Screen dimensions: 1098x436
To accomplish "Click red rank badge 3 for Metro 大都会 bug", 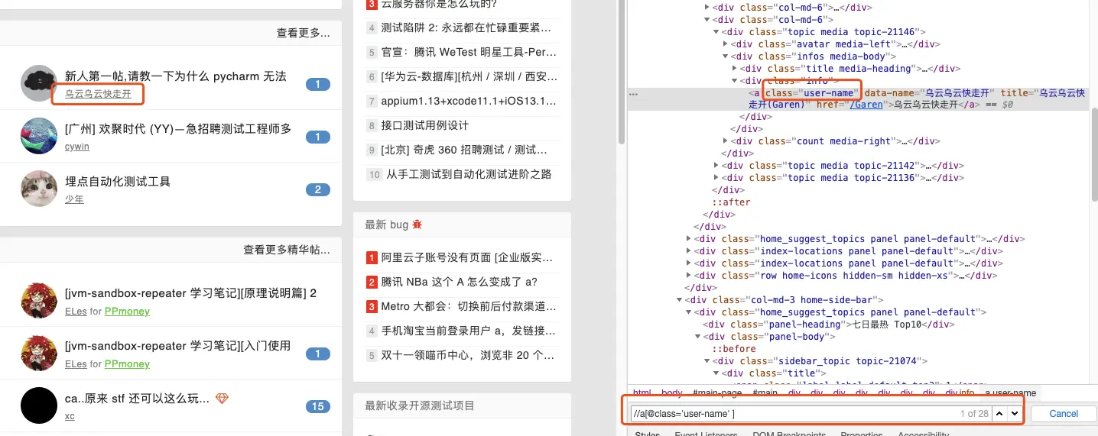I will [372, 306].
